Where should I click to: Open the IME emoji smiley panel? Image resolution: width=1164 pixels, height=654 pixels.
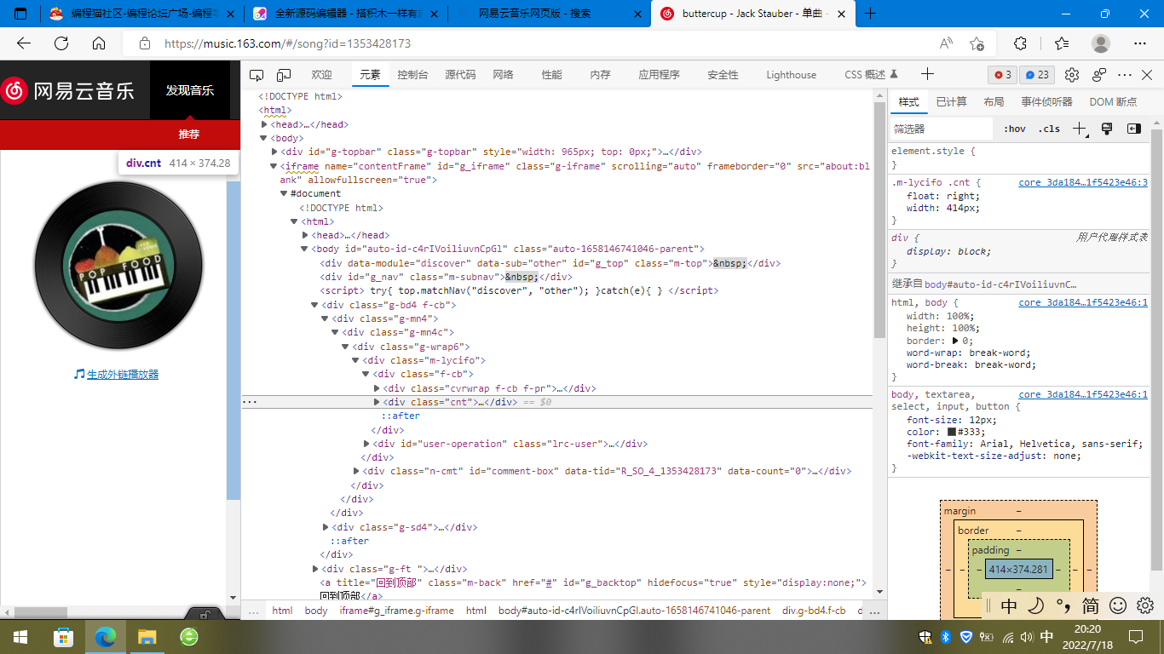click(x=1118, y=605)
